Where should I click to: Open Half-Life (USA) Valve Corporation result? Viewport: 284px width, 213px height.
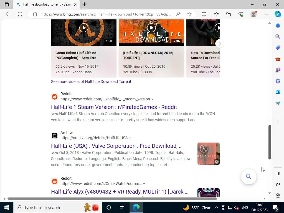[117, 146]
